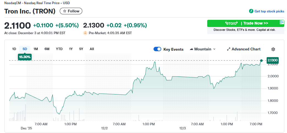Show year-to-date YTD range
The height and width of the screenshot is (133, 287).
pos(59,49)
